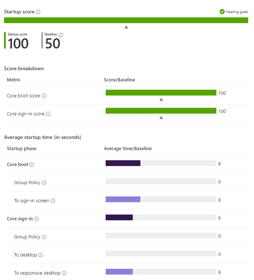Show info for To sign-in screen
This screenshot has height=280, width=254.
coord(53,201)
